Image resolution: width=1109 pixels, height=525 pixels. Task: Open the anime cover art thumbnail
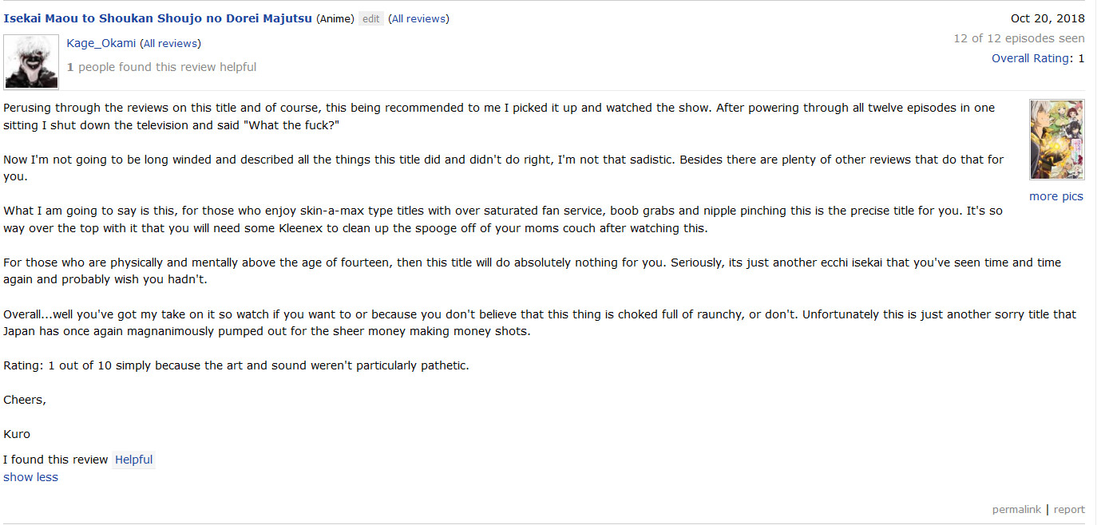coord(1057,140)
